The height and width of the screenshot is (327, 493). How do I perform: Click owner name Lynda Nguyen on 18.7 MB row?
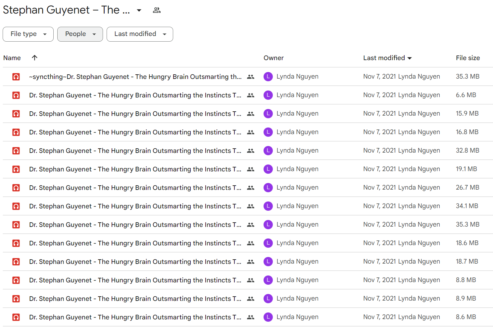pos(297,262)
